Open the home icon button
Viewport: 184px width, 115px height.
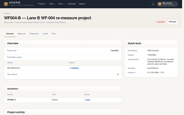coord(153,4)
